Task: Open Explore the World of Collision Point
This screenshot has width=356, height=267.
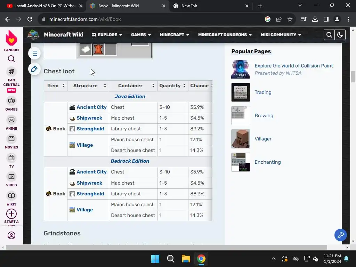Action: coord(293,66)
